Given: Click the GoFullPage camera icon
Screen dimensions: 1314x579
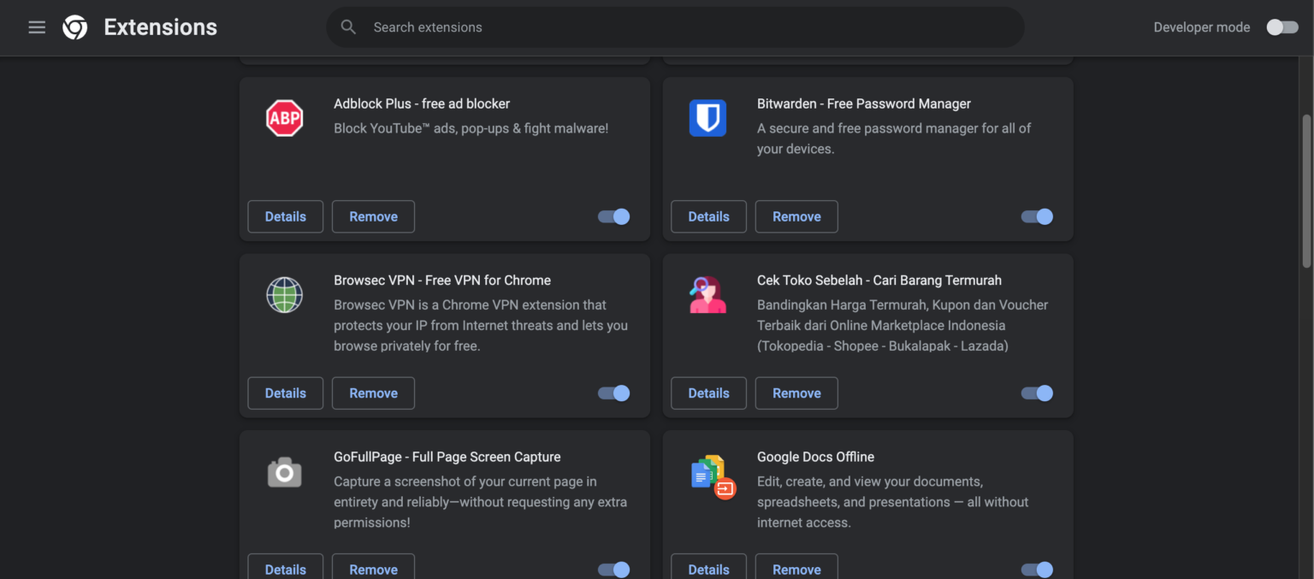Looking at the screenshot, I should click(x=284, y=472).
